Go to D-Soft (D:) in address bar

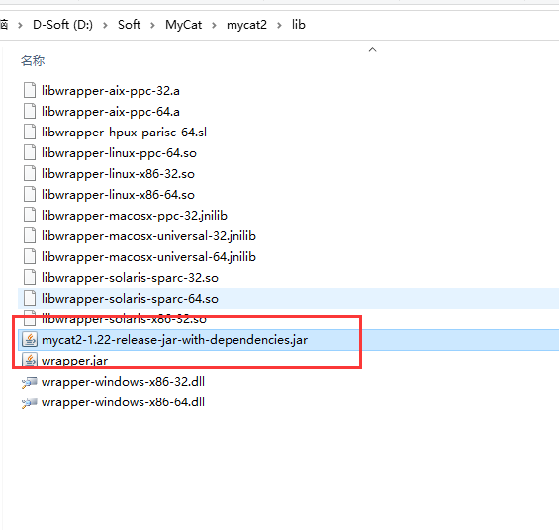[62, 25]
